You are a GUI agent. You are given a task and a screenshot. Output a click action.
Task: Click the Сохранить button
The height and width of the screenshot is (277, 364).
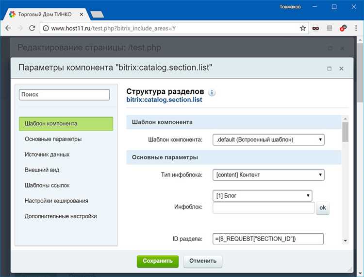[x=158, y=261]
